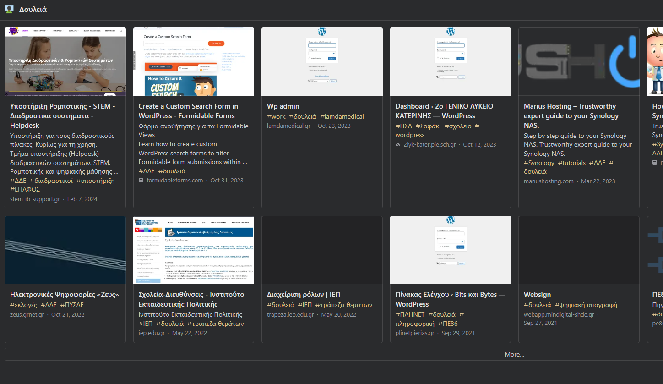The height and width of the screenshot is (384, 663).
Task: Click the 2ο ΓΕΝΙΚΟ ΛΥΚΕΙΟ Dashboard thumbnail
Action: coord(451,61)
